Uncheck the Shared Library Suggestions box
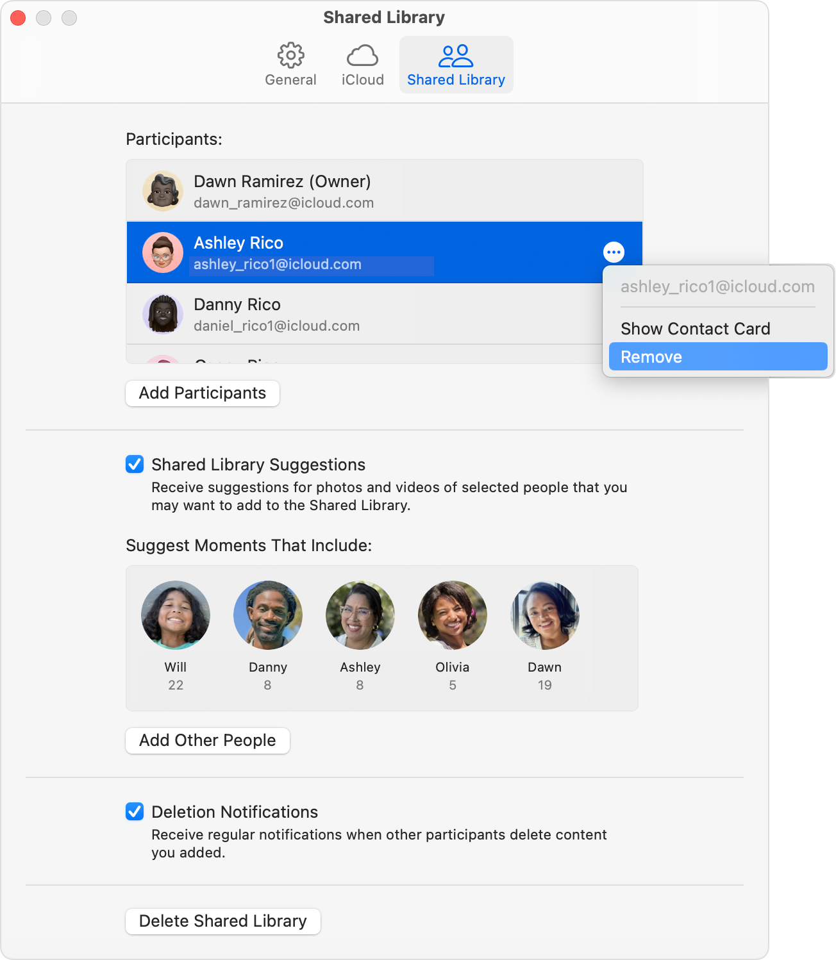This screenshot has width=836, height=960. click(135, 464)
